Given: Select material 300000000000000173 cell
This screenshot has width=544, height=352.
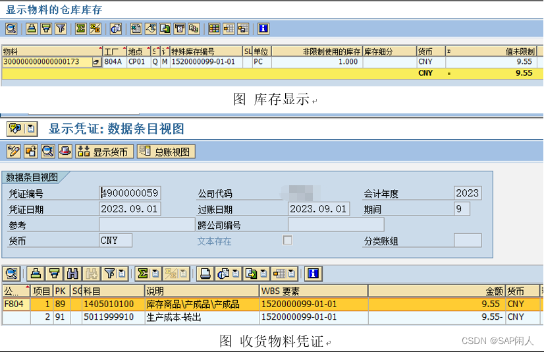Looking at the screenshot, I should [x=47, y=62].
